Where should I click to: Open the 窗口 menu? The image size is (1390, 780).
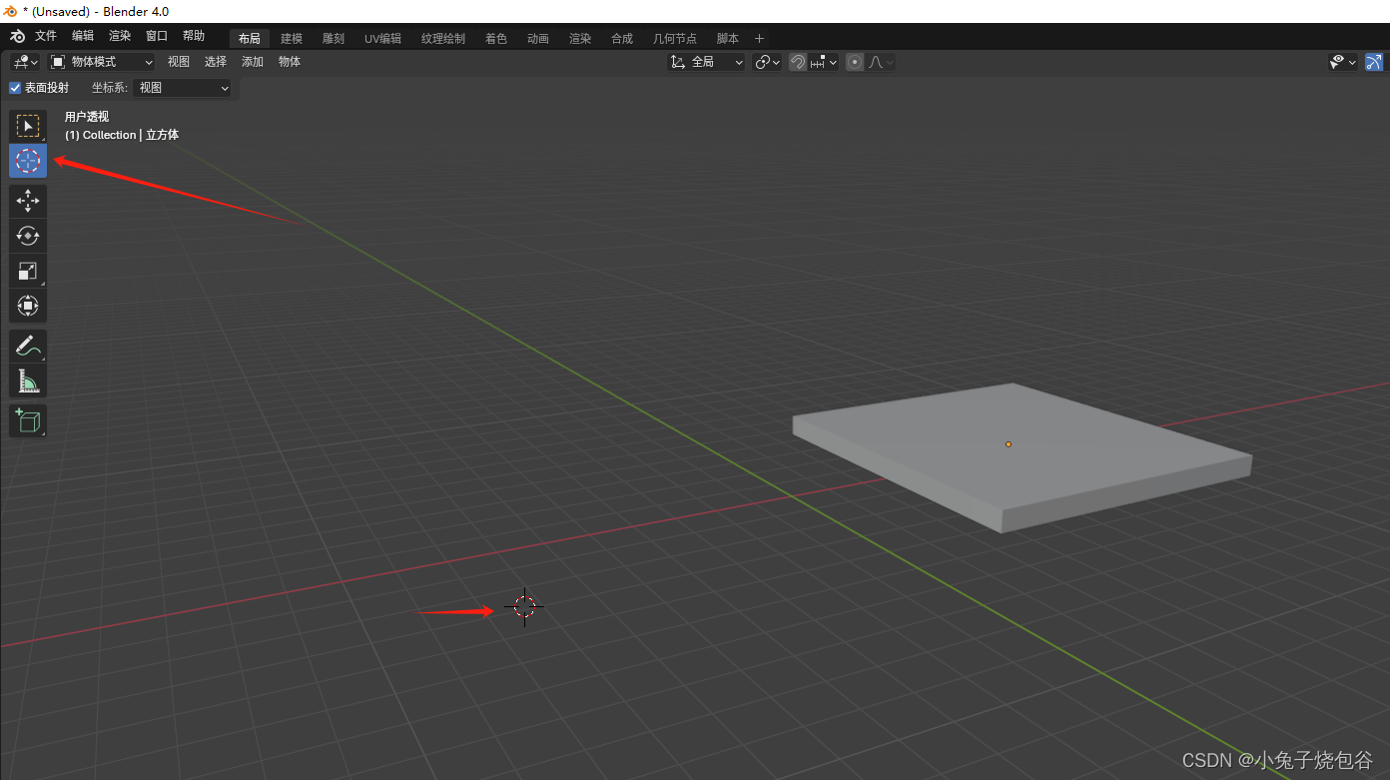click(x=157, y=36)
